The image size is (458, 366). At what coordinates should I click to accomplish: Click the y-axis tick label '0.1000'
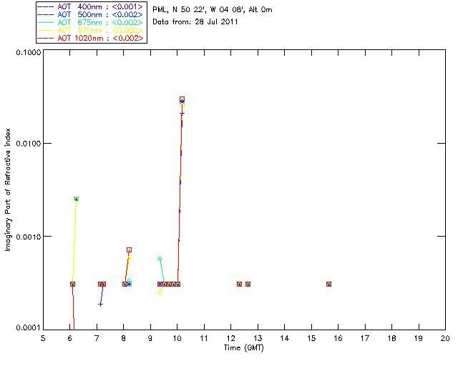[x=28, y=52]
